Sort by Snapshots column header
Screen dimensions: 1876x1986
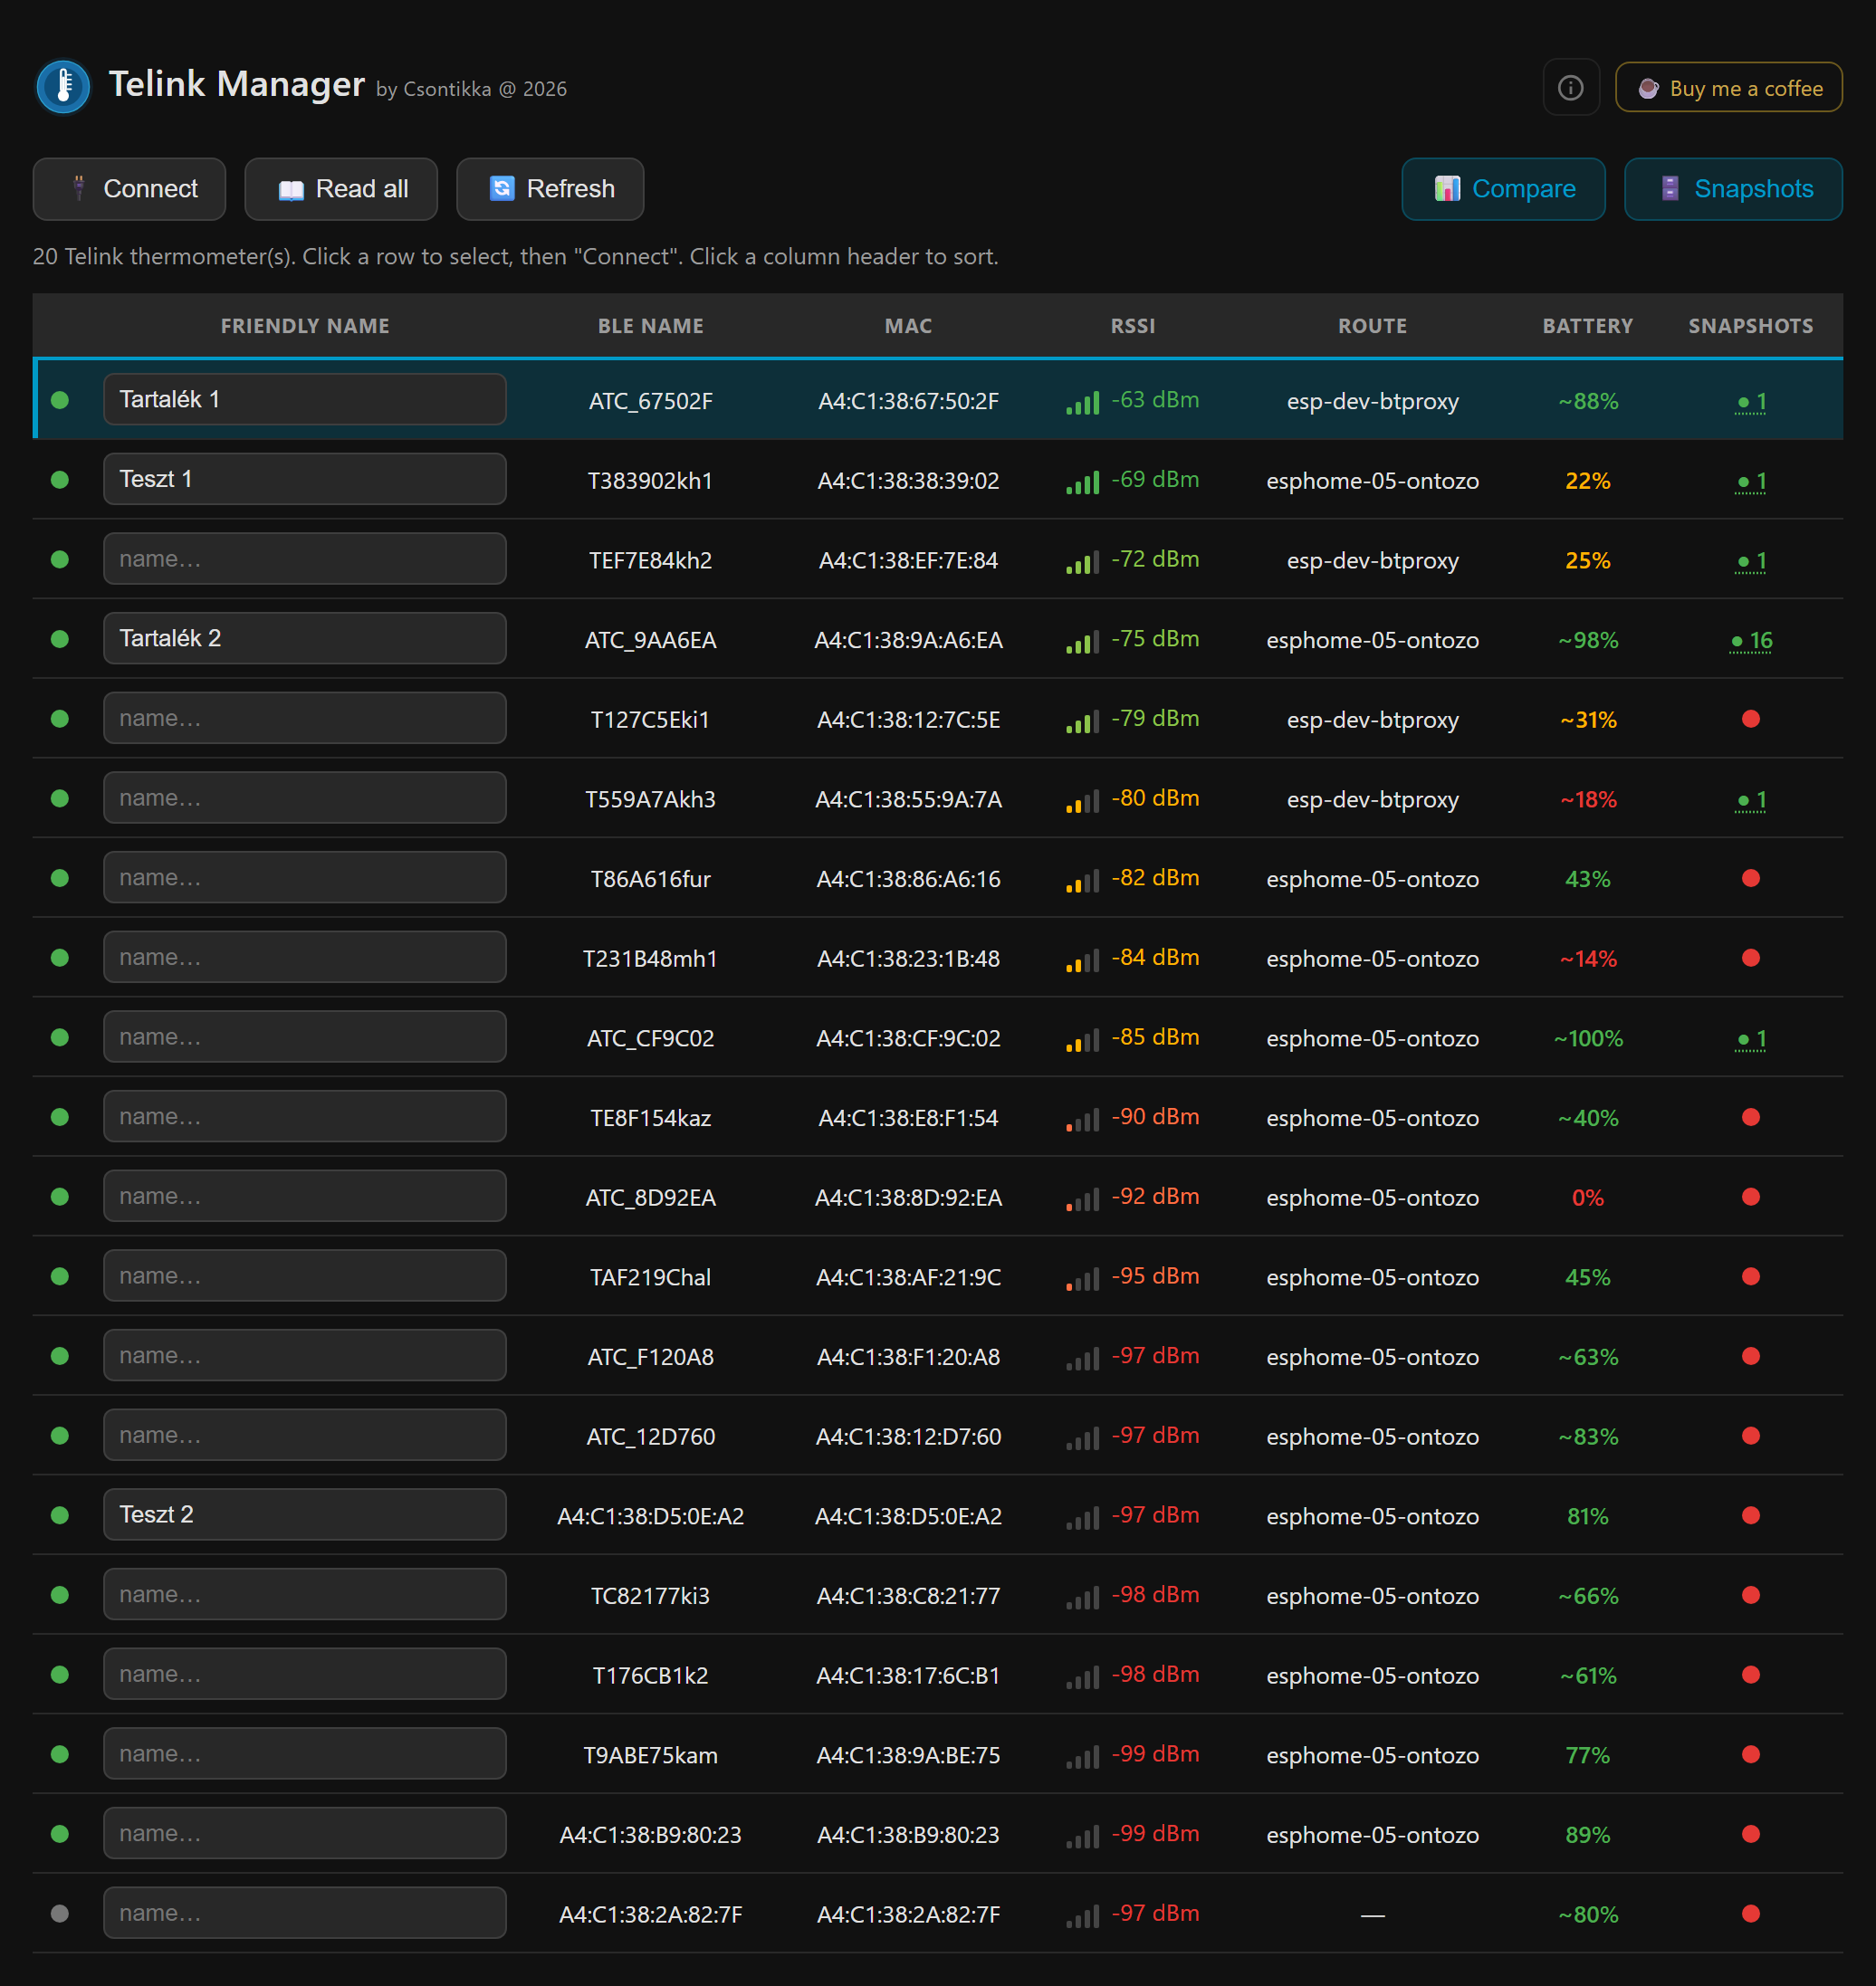coord(1750,326)
